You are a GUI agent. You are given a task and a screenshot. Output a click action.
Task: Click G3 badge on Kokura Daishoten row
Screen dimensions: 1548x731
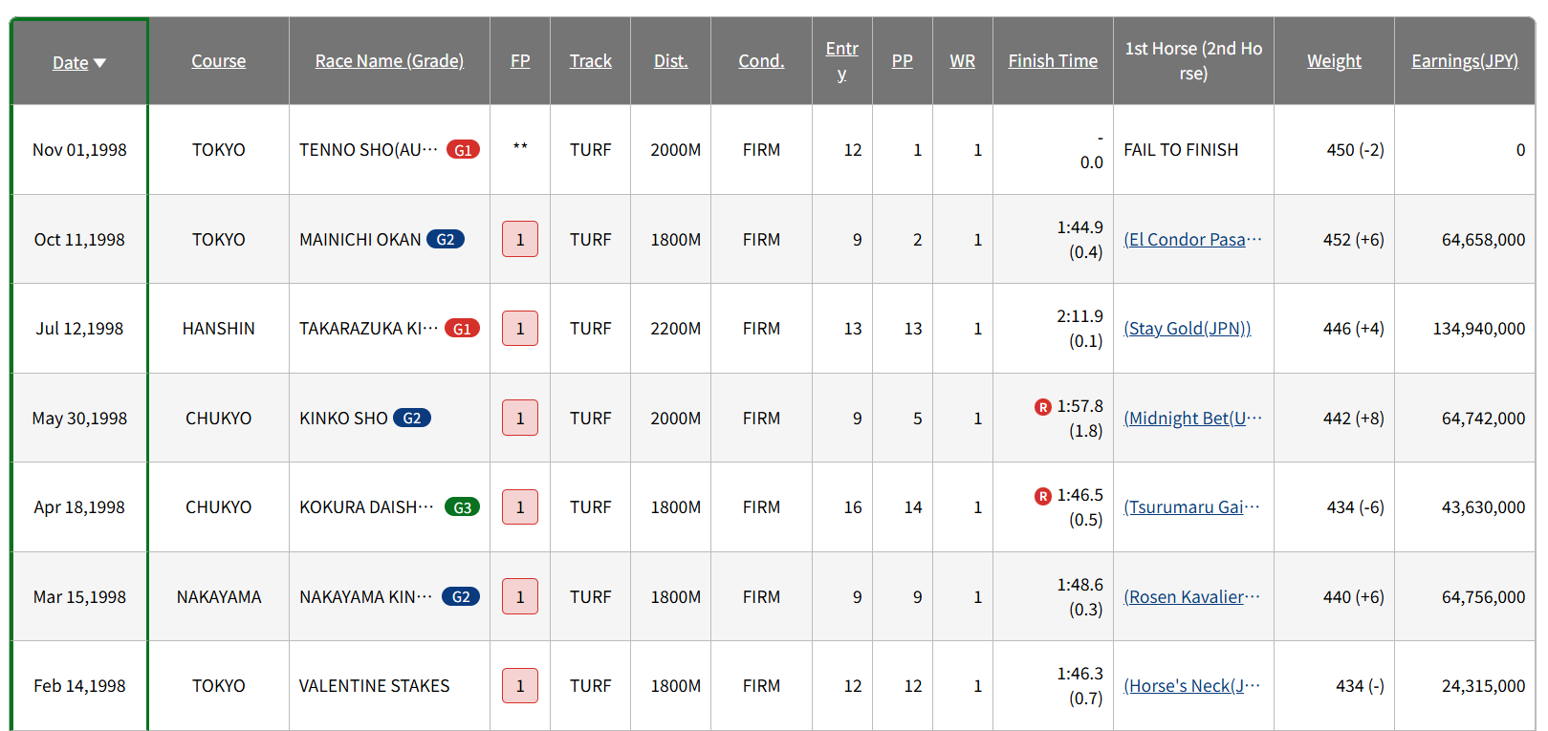pos(462,507)
